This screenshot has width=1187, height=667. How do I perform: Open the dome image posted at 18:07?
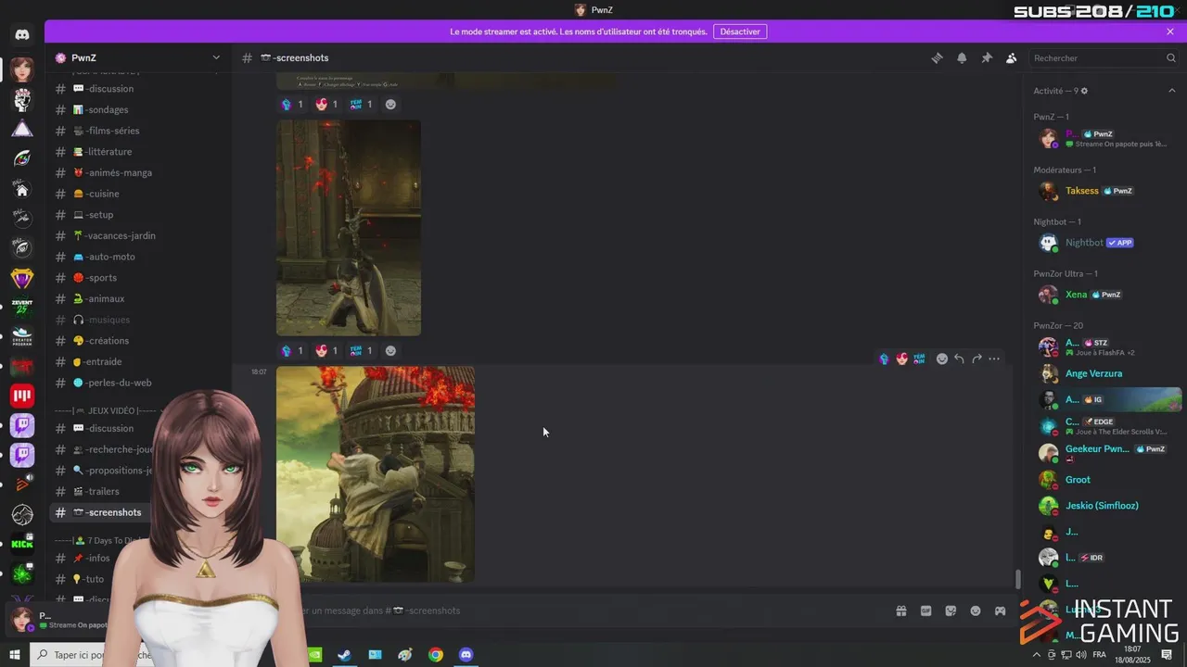coord(376,474)
